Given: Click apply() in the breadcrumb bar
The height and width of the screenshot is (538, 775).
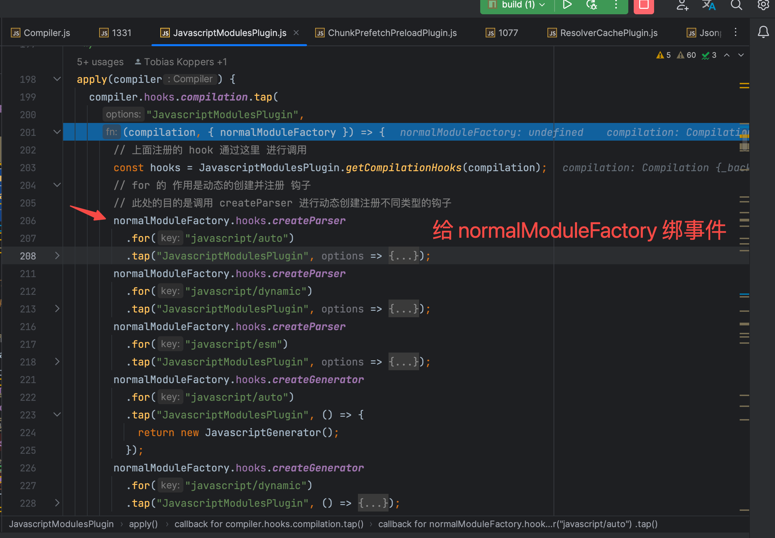Looking at the screenshot, I should (143, 524).
